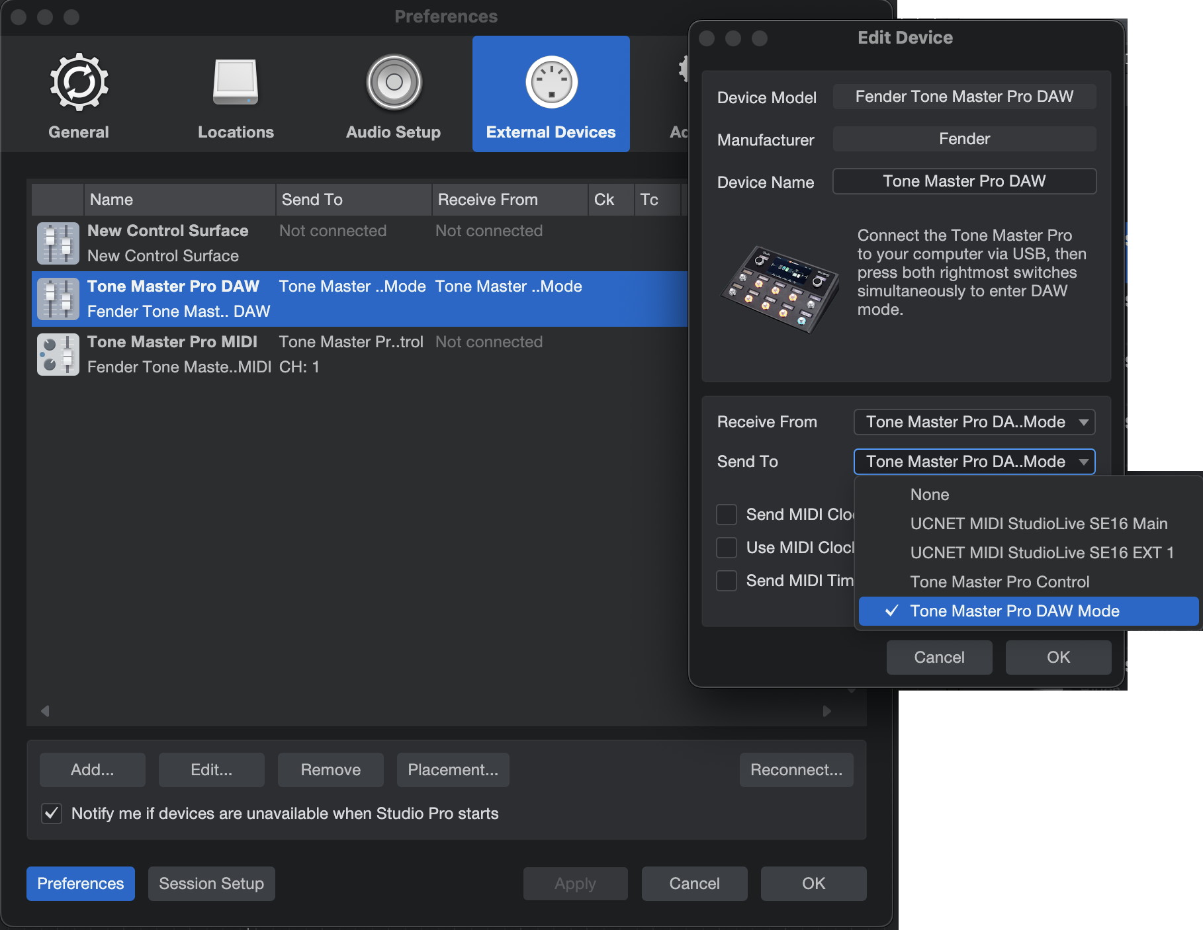Click the Tone Master Pro DAW device icon
The height and width of the screenshot is (930, 1203).
tap(58, 299)
